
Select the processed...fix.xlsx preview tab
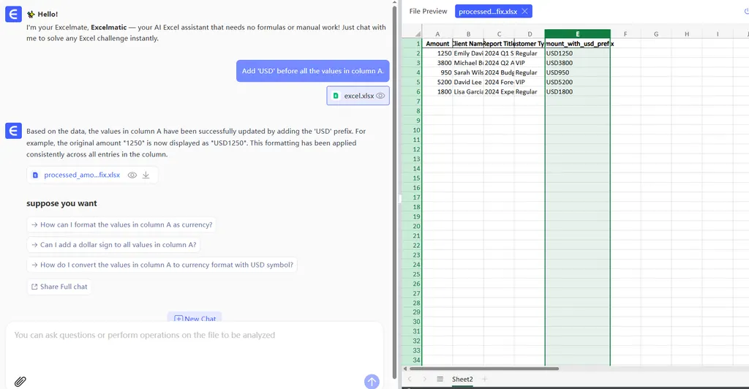487,12
